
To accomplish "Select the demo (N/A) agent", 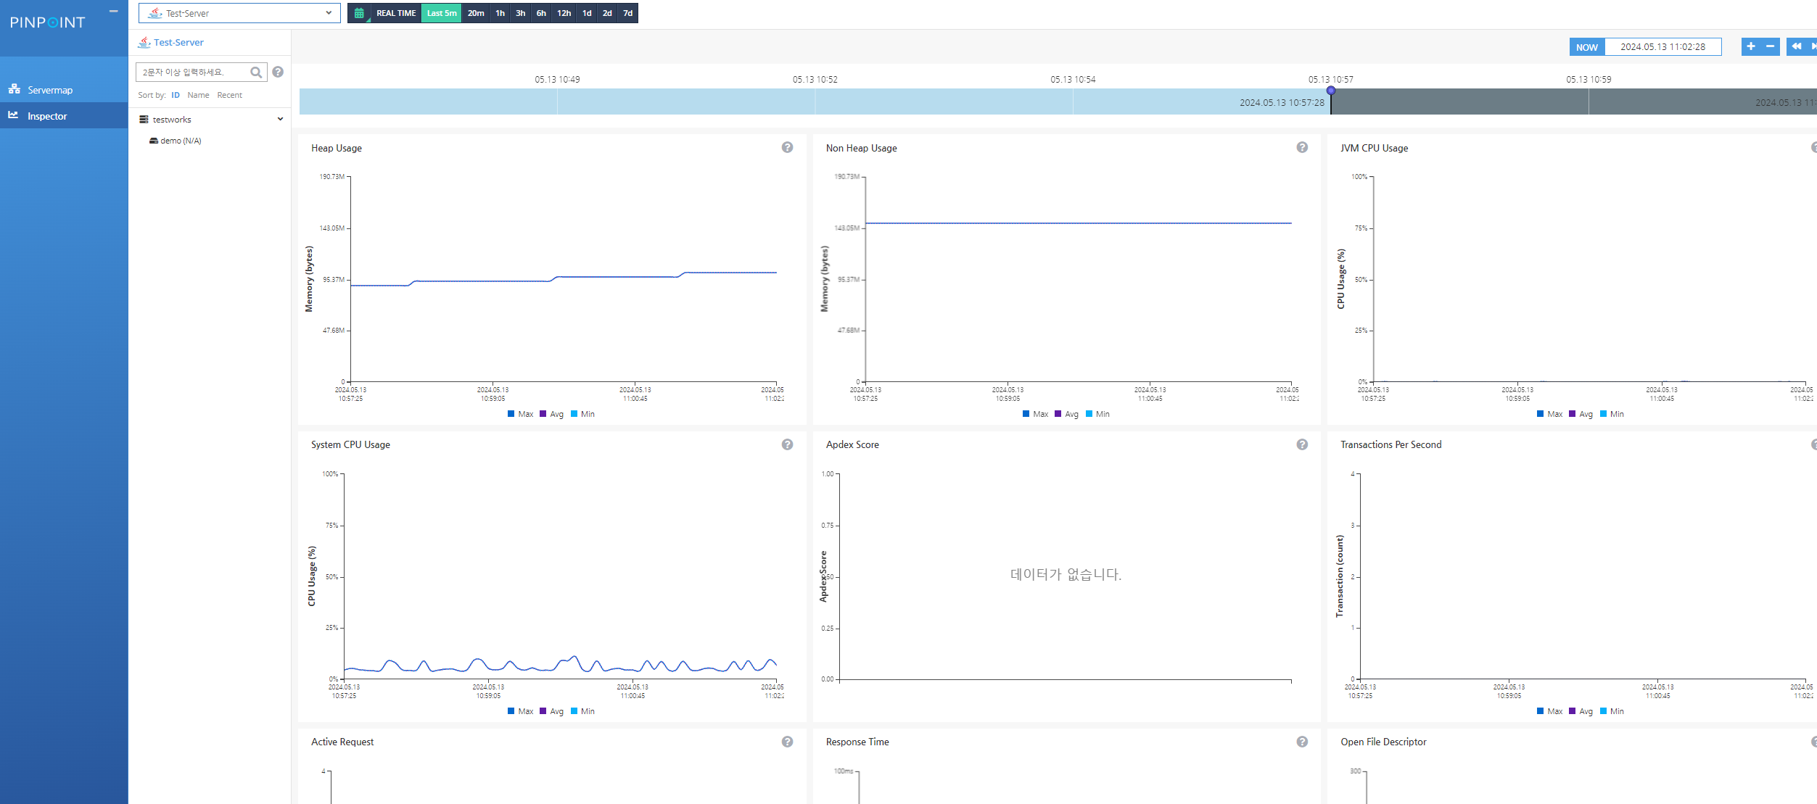I will [181, 141].
